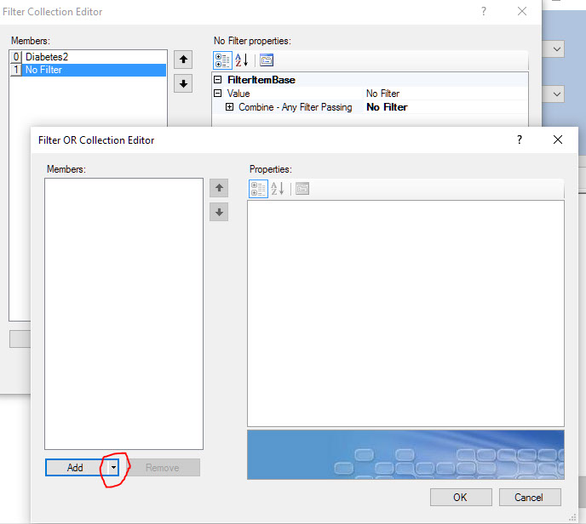Click the Alphabetical sort icon in No Filter properties
Image resolution: width=586 pixels, height=524 pixels.
pyautogui.click(x=242, y=60)
